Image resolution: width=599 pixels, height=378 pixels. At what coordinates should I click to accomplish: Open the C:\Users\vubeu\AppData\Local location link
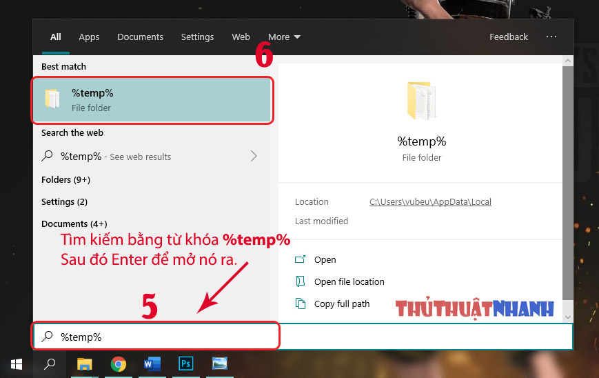point(430,202)
